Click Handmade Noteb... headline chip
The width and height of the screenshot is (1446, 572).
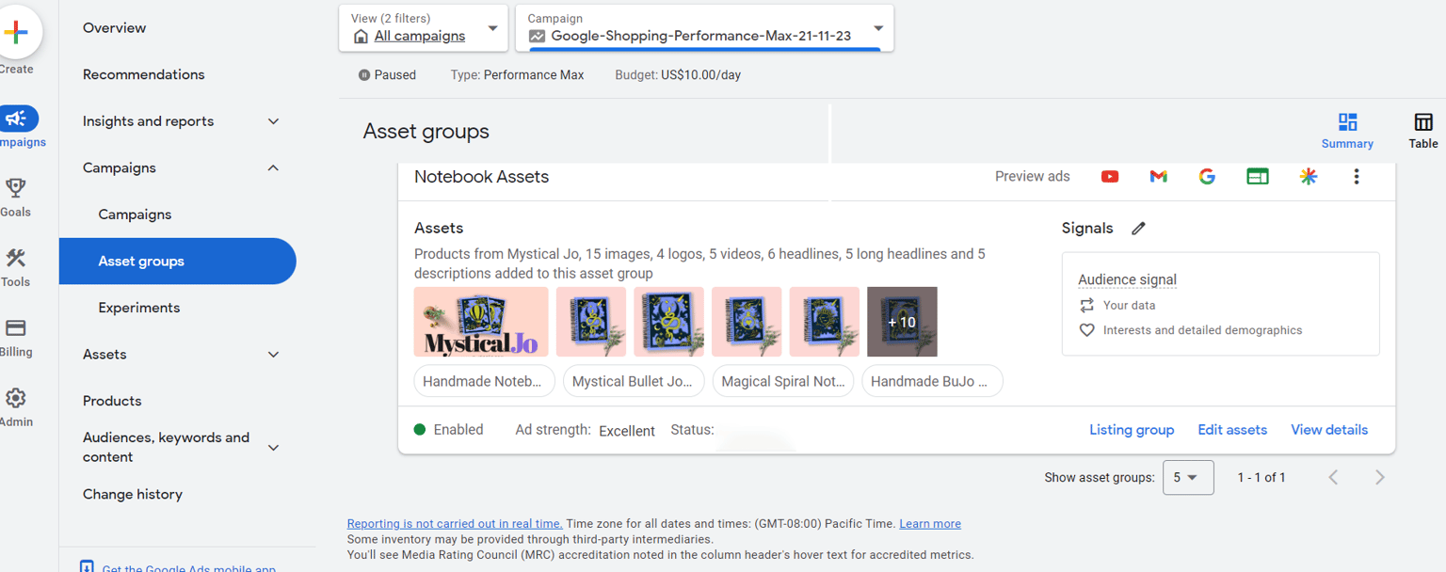(482, 381)
